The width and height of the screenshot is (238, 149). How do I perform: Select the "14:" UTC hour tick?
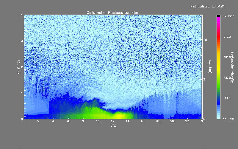click(128, 121)
